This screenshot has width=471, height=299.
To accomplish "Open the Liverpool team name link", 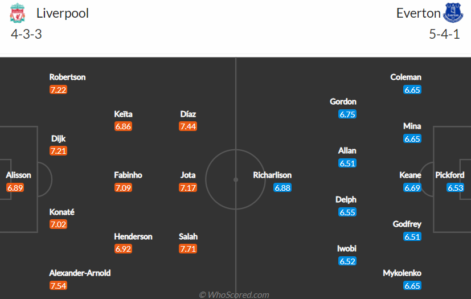I will pos(63,13).
